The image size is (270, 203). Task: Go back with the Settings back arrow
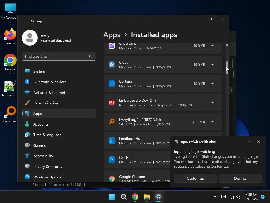[24, 21]
